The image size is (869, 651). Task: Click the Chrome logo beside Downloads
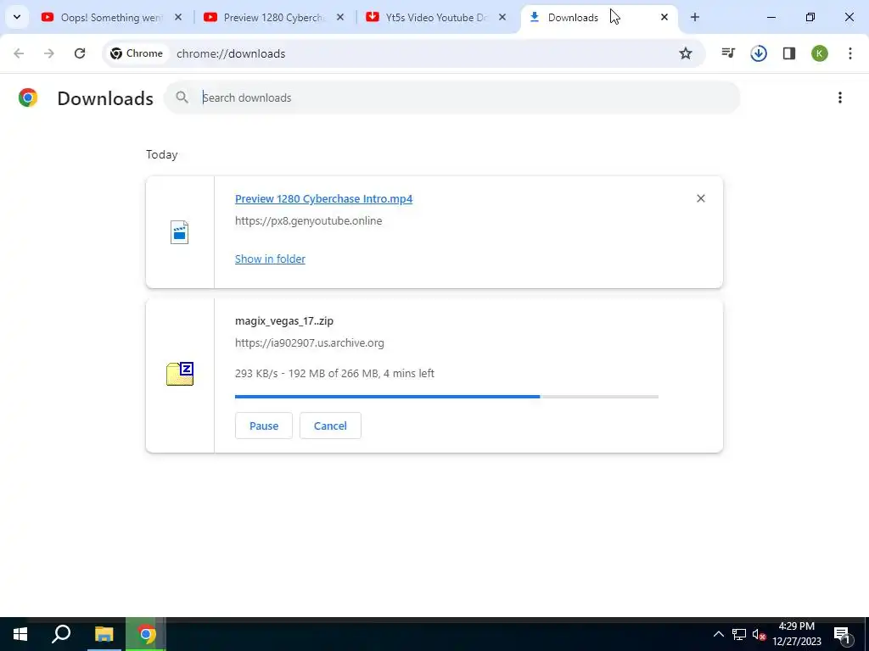(28, 98)
